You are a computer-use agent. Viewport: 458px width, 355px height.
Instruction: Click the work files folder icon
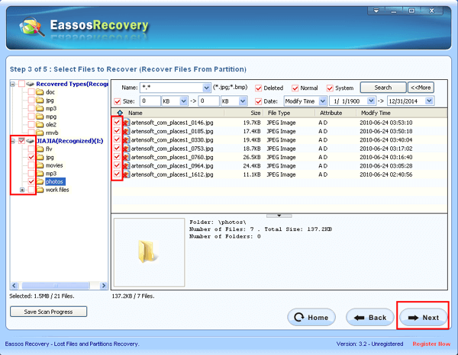point(40,190)
